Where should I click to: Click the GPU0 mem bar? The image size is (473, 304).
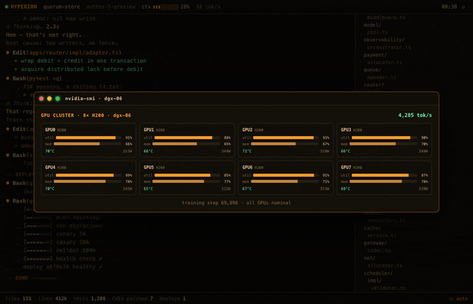[88, 144]
